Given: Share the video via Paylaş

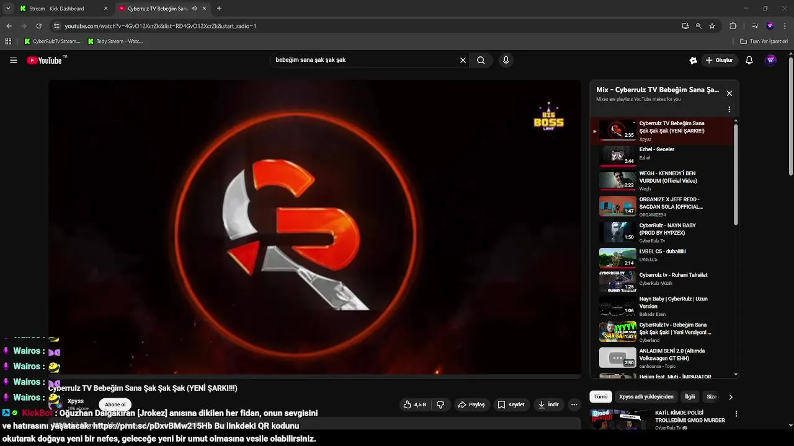Looking at the screenshot, I should (471, 404).
